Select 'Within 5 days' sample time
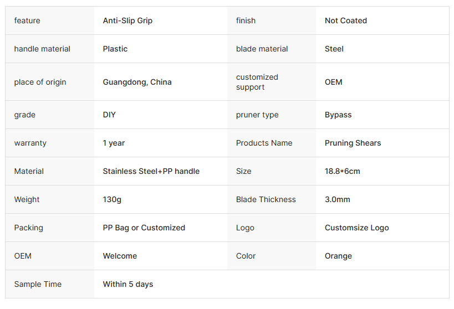Viewport: 454px width, 309px height. coord(127,284)
